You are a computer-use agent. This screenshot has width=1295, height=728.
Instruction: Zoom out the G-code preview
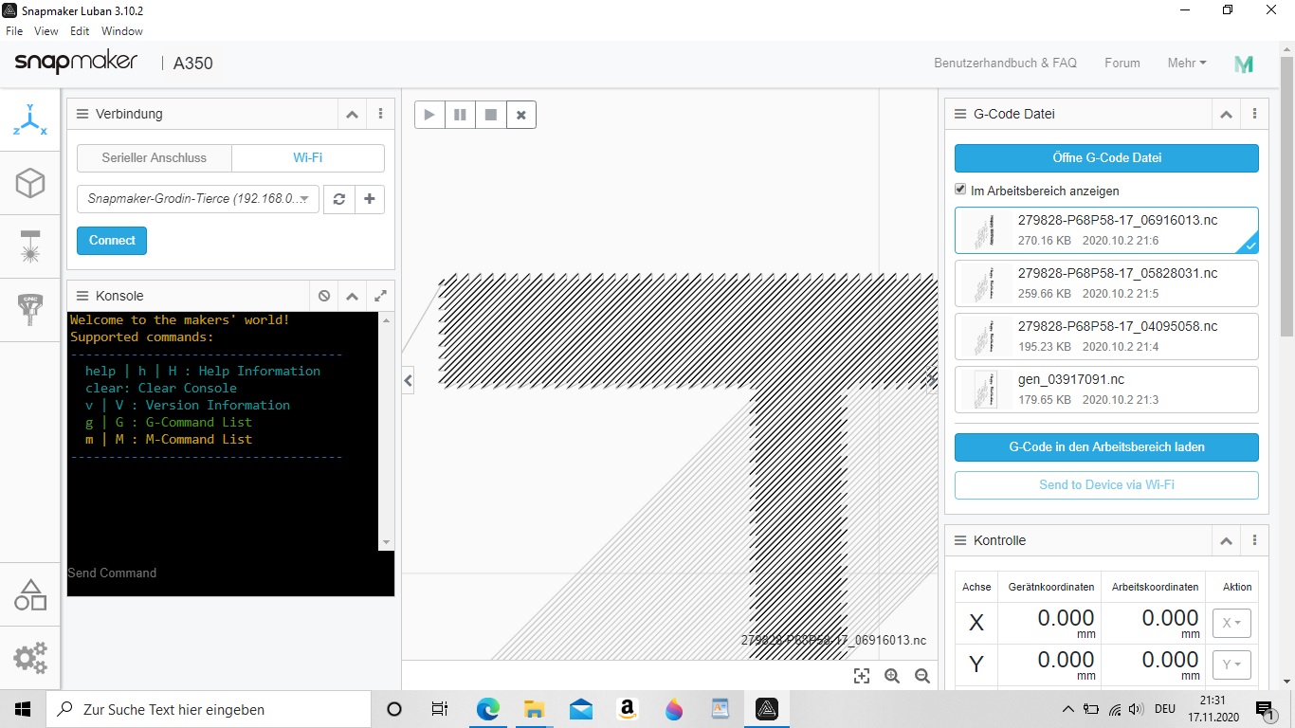922,676
